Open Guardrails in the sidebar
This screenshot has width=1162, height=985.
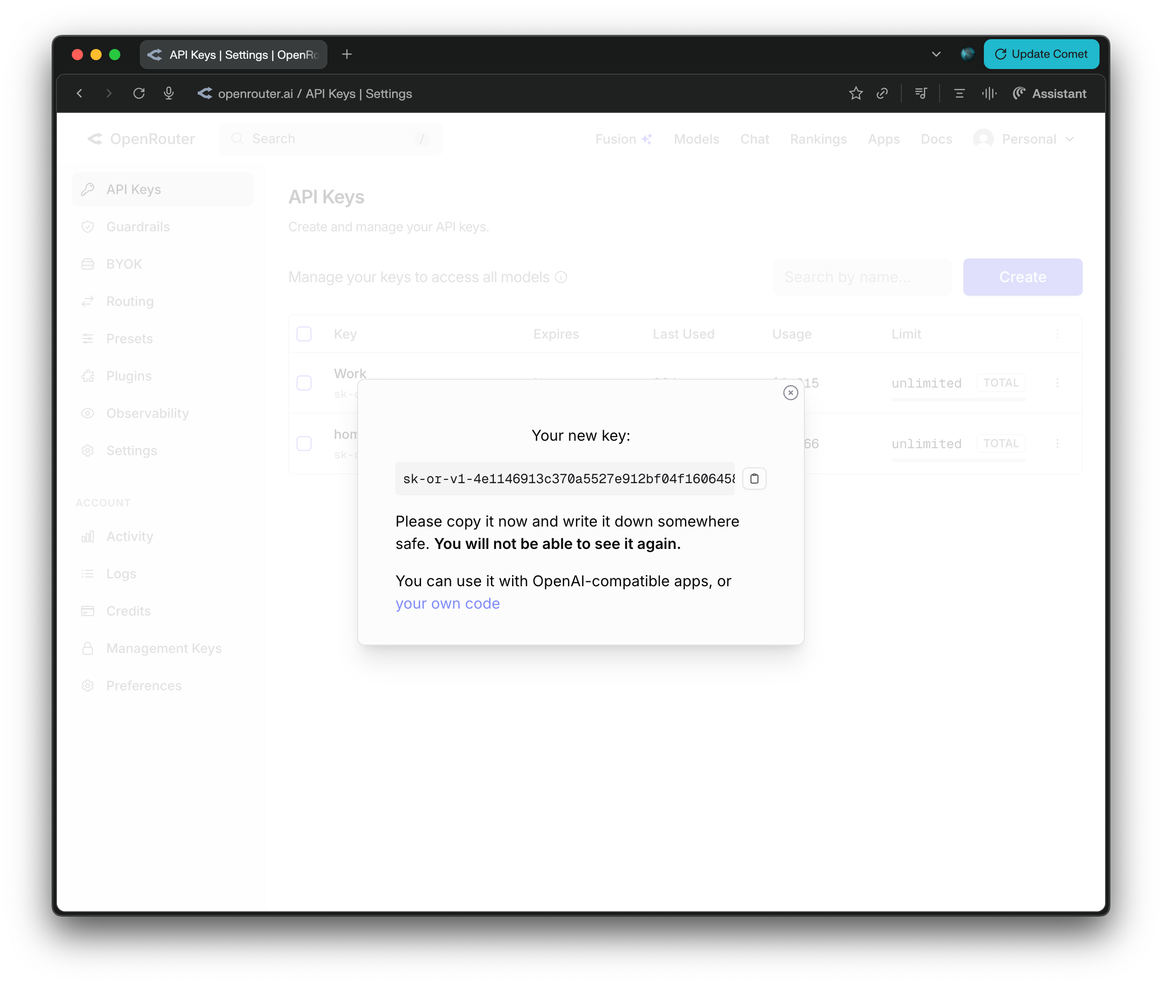[162, 227]
